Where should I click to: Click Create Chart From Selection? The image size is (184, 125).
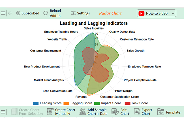(x=27, y=112)
